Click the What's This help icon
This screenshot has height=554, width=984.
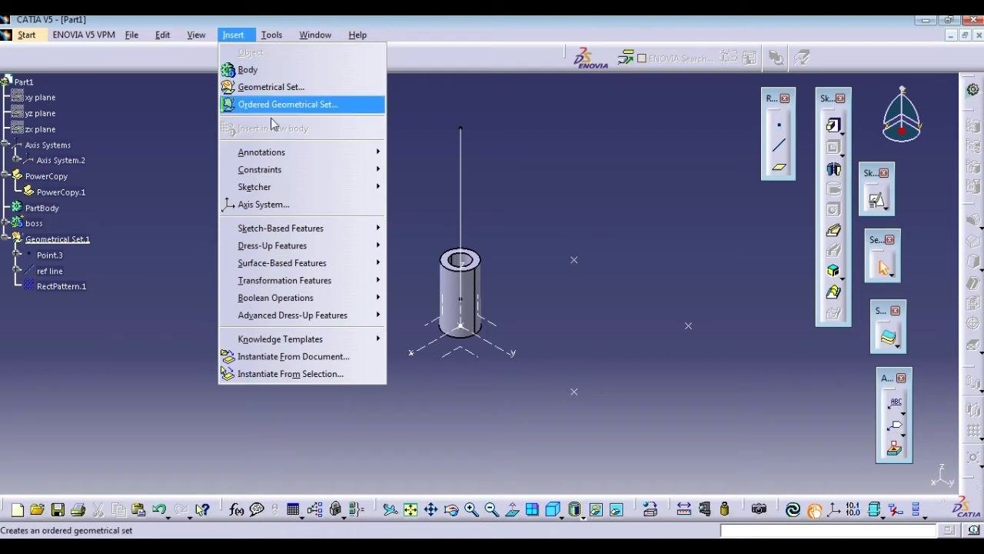tap(202, 509)
